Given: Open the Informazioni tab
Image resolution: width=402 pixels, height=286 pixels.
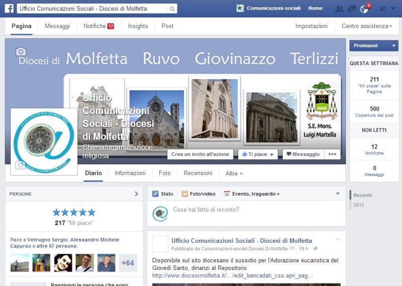Looking at the screenshot, I should tap(130, 173).
